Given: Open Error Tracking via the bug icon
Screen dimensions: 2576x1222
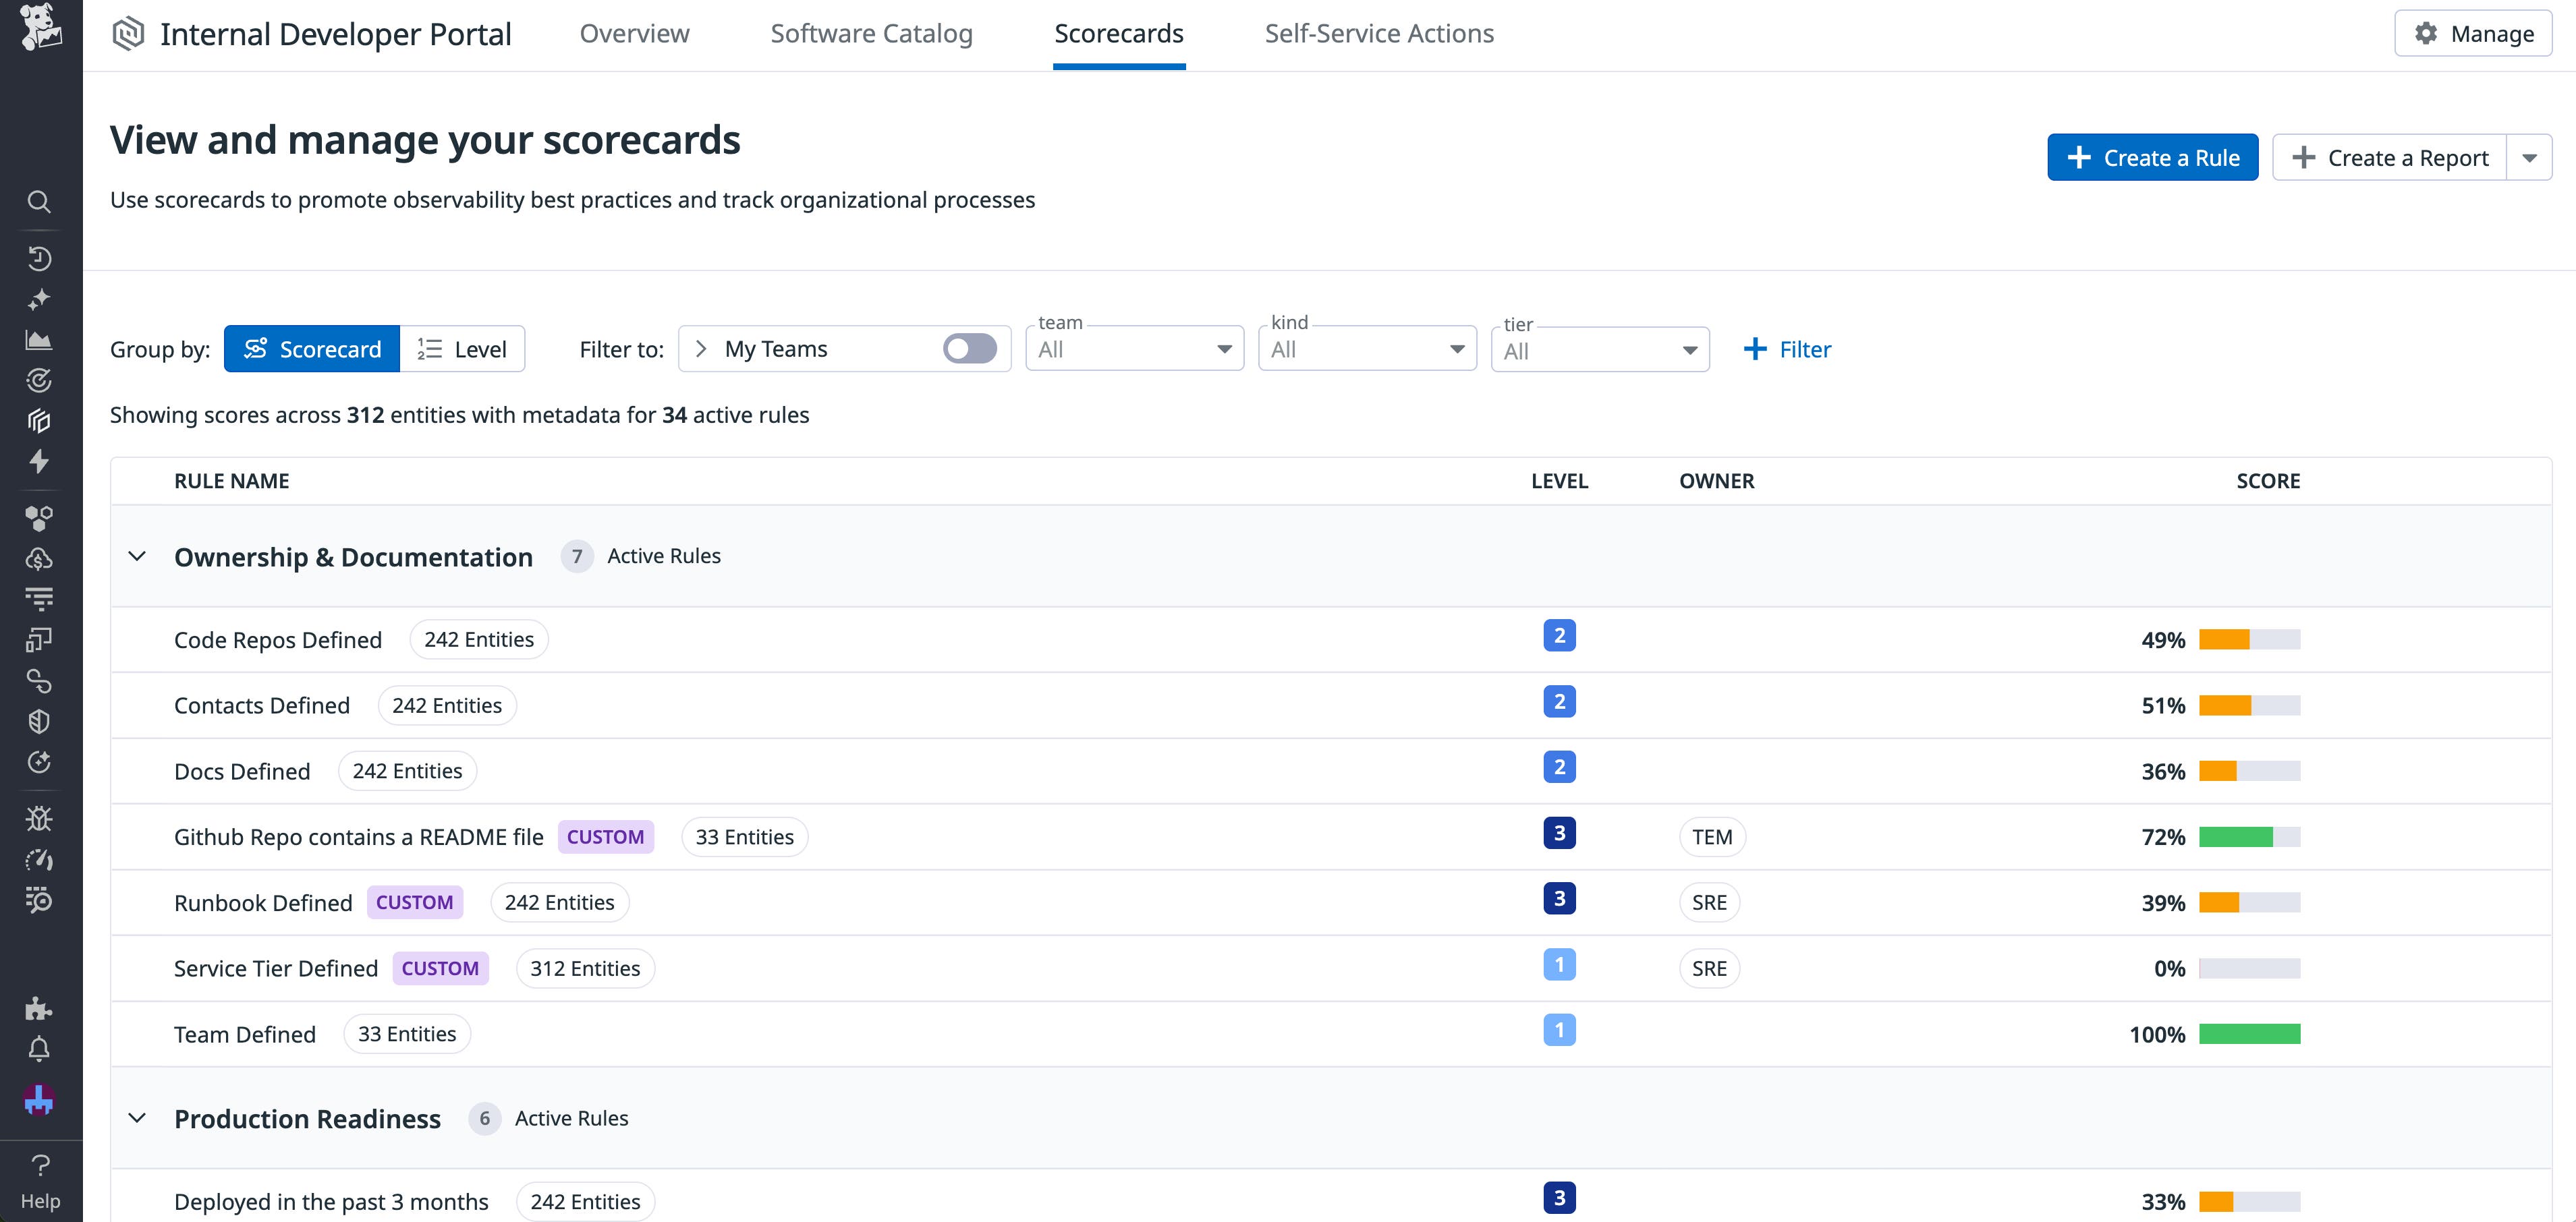Looking at the screenshot, I should pyautogui.click(x=40, y=818).
